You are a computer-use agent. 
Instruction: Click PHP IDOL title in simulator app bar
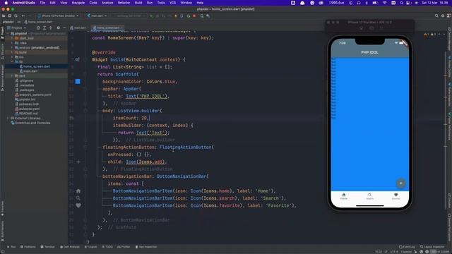pyautogui.click(x=370, y=52)
